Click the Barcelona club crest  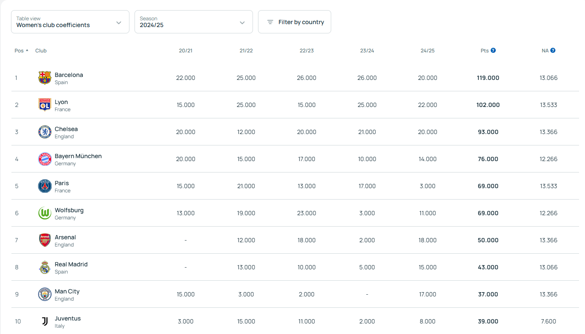[45, 78]
